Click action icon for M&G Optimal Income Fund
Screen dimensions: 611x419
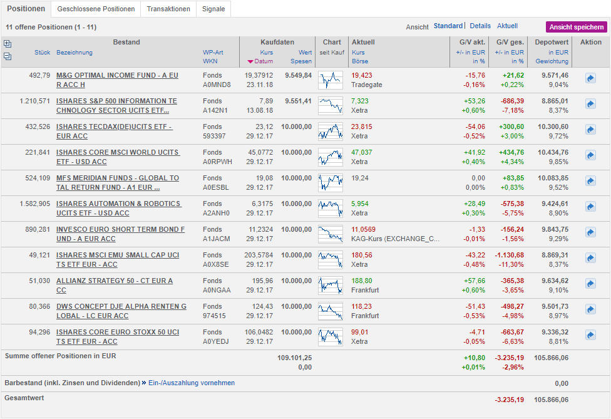pos(590,78)
